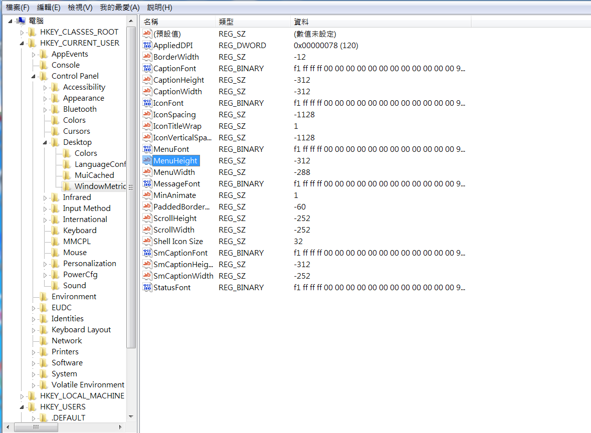Select the Shell Icon Size value icon
This screenshot has height=433, width=591.
coord(147,242)
